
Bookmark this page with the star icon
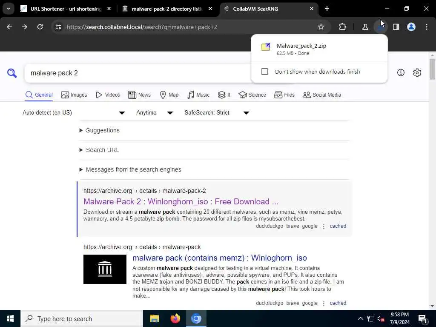point(321,27)
